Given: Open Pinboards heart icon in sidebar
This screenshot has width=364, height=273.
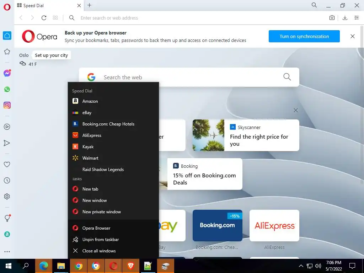Looking at the screenshot, I should coord(7,164).
